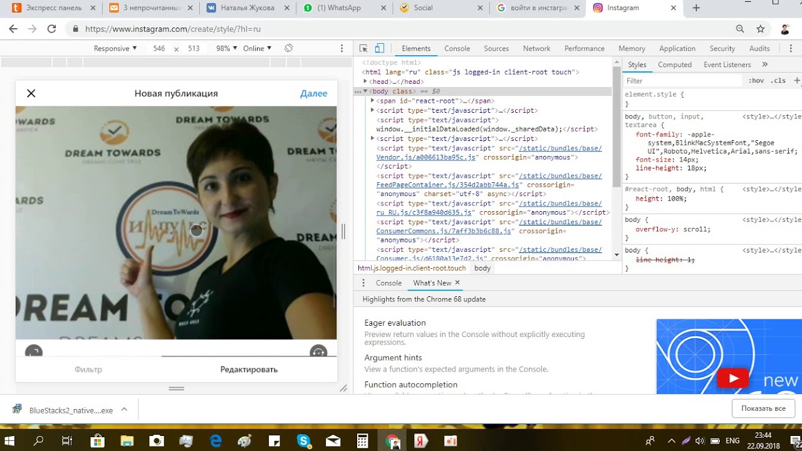Open the Audits tab
This screenshot has height=451, width=802.
tap(759, 48)
